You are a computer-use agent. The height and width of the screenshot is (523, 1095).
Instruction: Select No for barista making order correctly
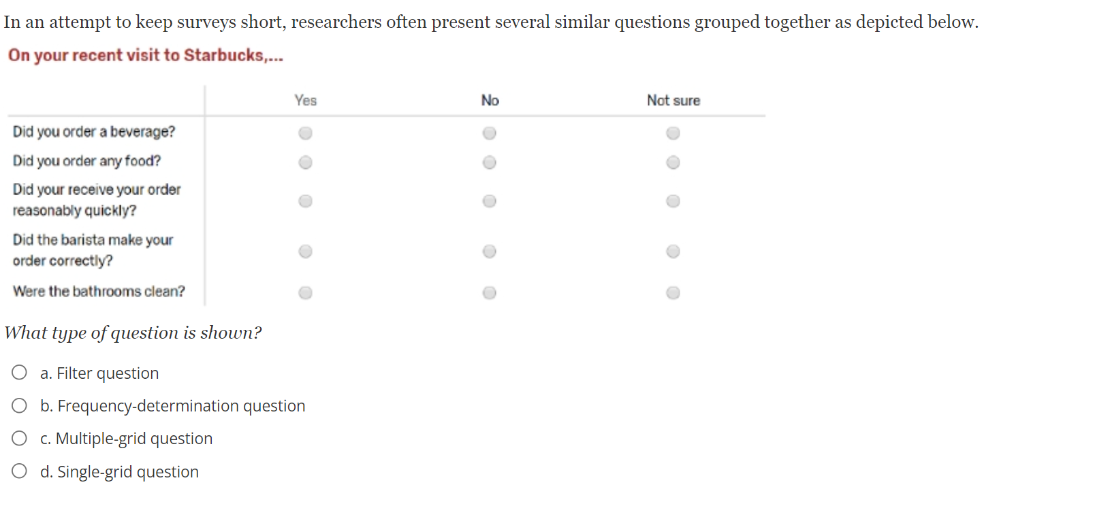point(490,251)
